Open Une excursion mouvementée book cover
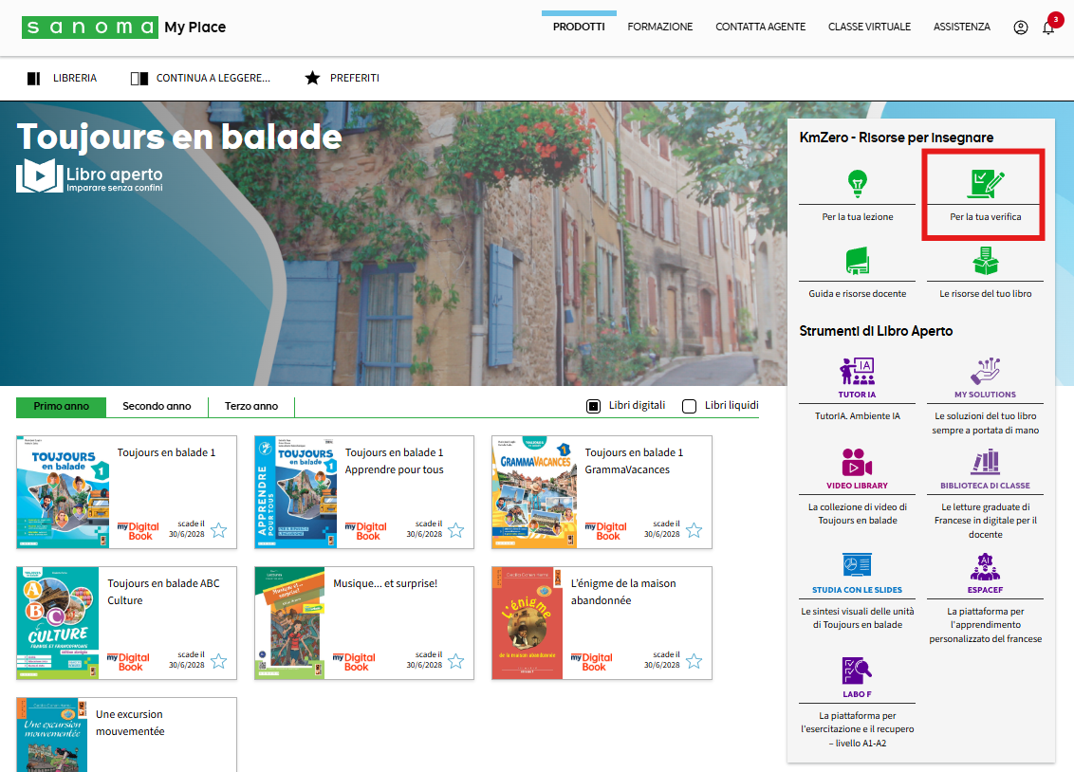The height and width of the screenshot is (772, 1074). [x=52, y=735]
